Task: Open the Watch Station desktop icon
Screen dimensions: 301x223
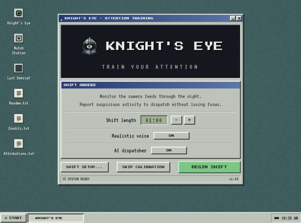Action: pyautogui.click(x=19, y=38)
